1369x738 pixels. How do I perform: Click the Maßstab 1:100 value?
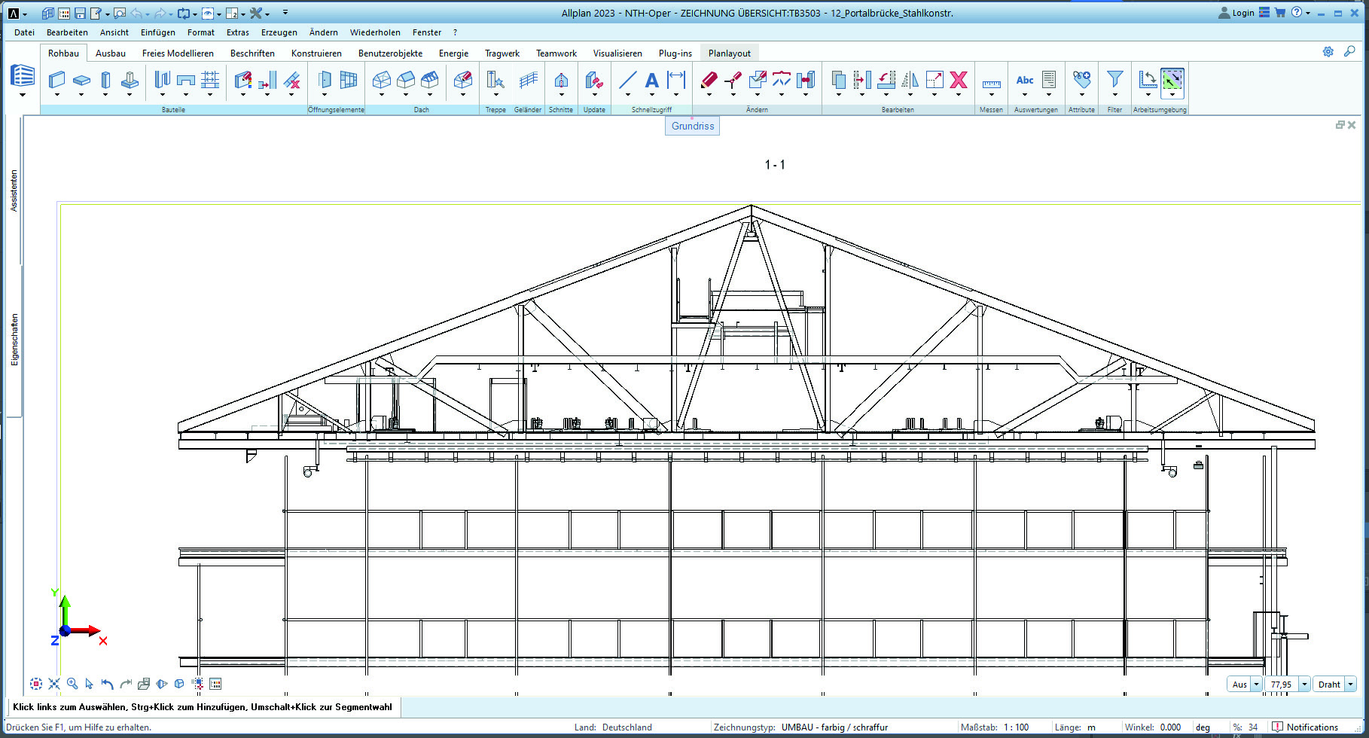pyautogui.click(x=1016, y=727)
